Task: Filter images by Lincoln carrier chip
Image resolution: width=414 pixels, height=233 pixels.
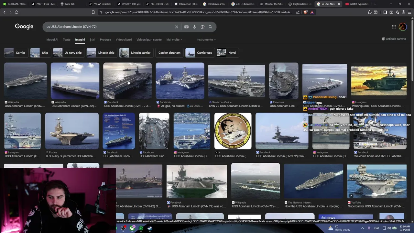Action: (136, 53)
